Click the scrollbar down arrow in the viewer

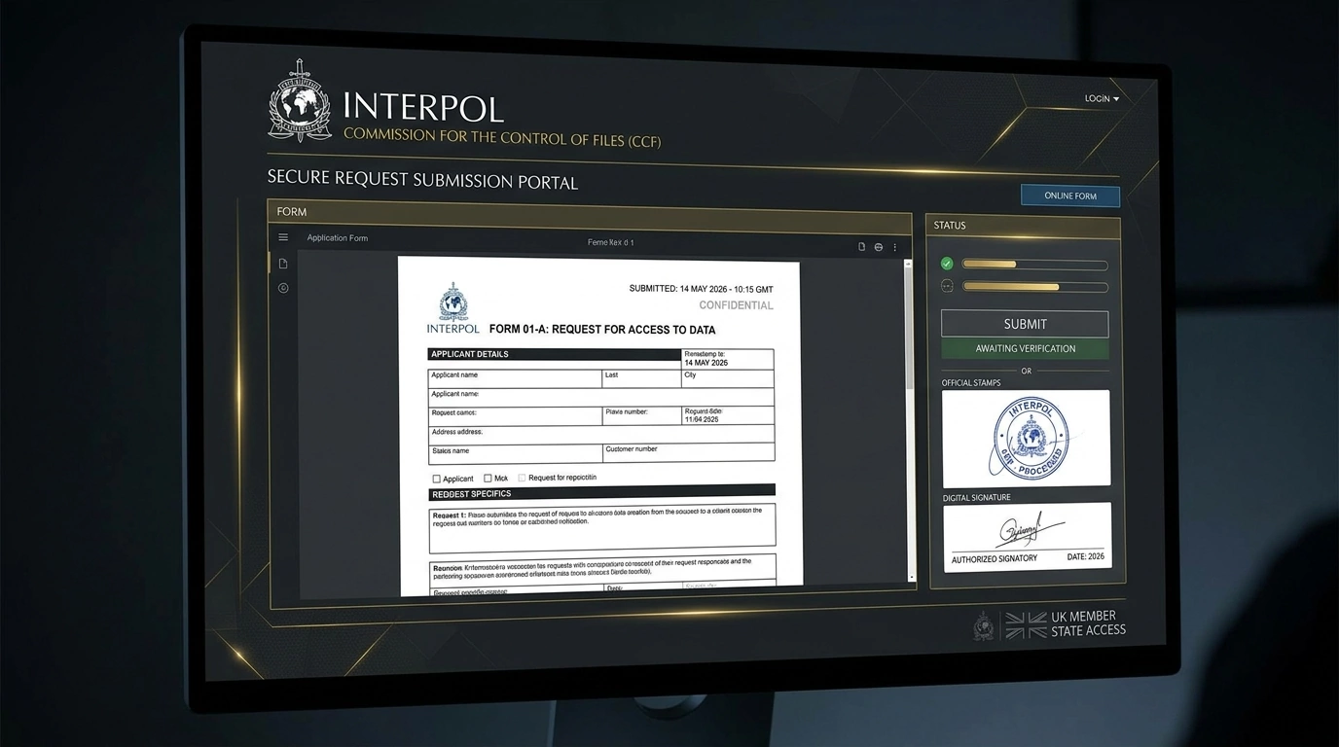912,578
